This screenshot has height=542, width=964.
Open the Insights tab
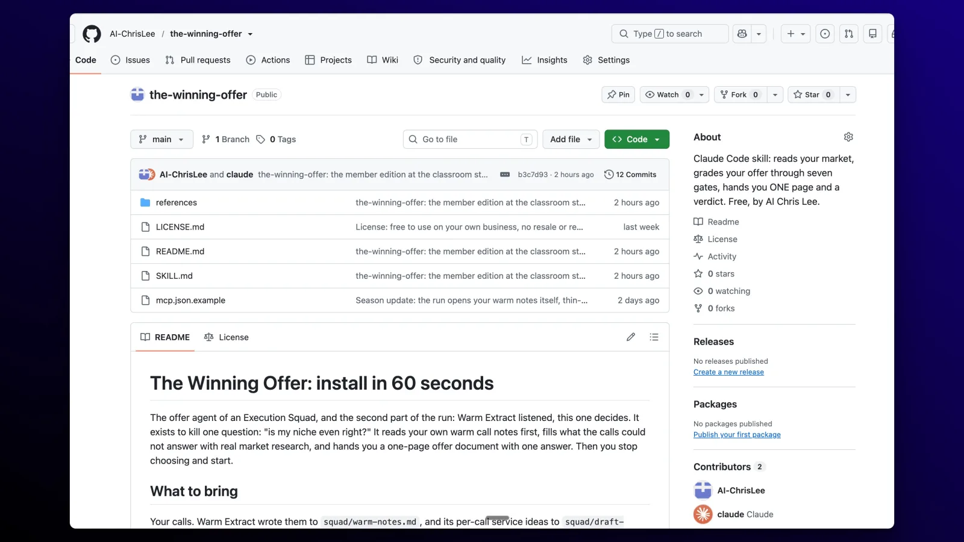coord(545,60)
